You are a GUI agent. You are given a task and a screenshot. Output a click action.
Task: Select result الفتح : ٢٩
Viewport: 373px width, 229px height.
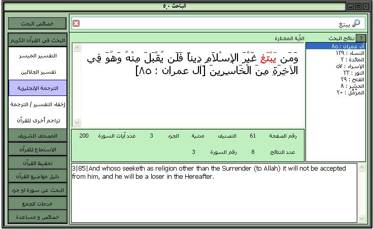pos(335,79)
